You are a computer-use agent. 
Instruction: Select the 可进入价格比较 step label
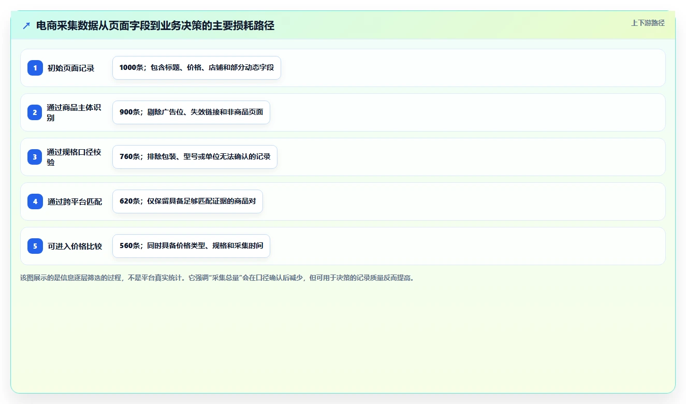coord(75,246)
